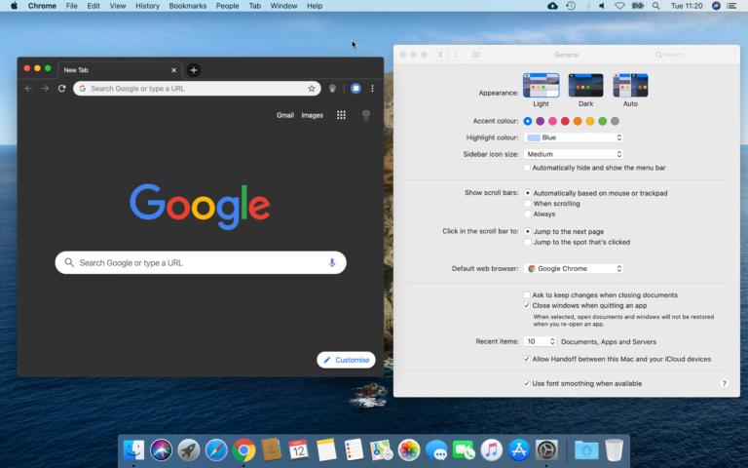Screen dimensions: 748x468
Task: Go forward in System Preferences
Action: [455, 55]
